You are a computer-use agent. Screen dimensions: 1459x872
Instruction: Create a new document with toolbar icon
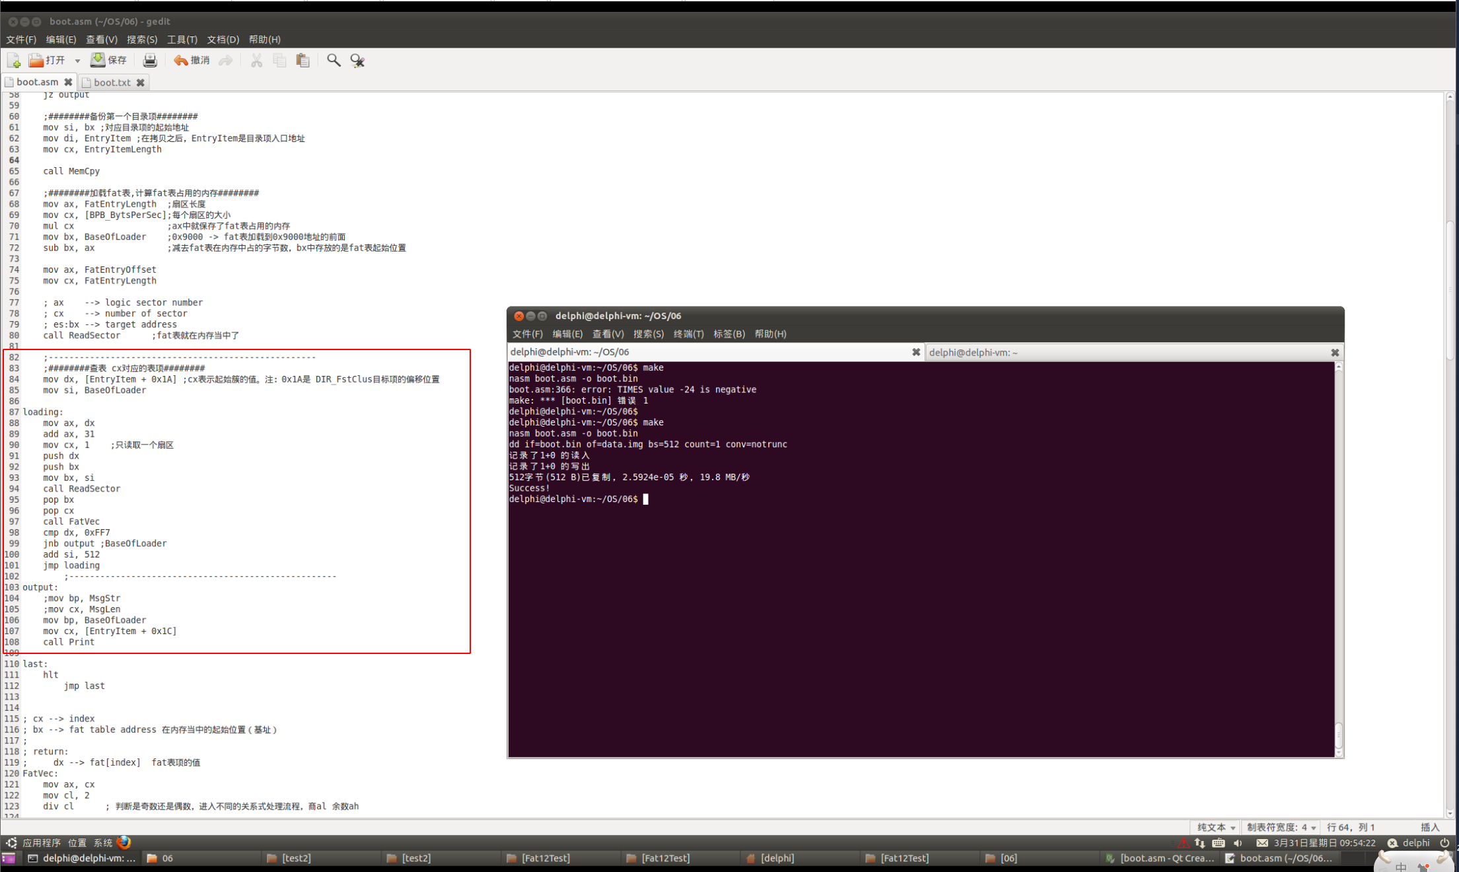coord(13,60)
